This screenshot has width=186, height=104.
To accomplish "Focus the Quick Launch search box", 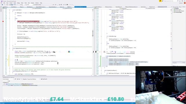I will click(171, 1).
